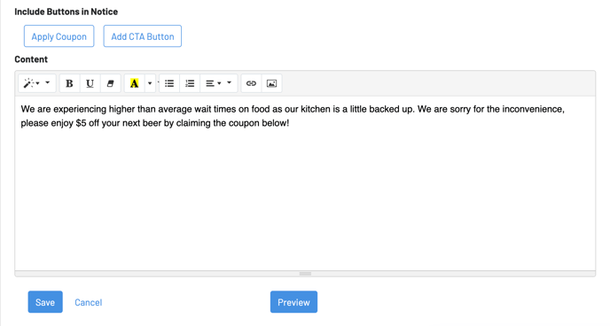Preview the notice
610x326 pixels.
293,302
